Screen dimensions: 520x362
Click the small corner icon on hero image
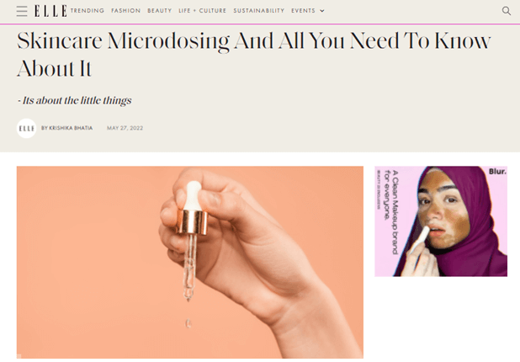coord(19,356)
